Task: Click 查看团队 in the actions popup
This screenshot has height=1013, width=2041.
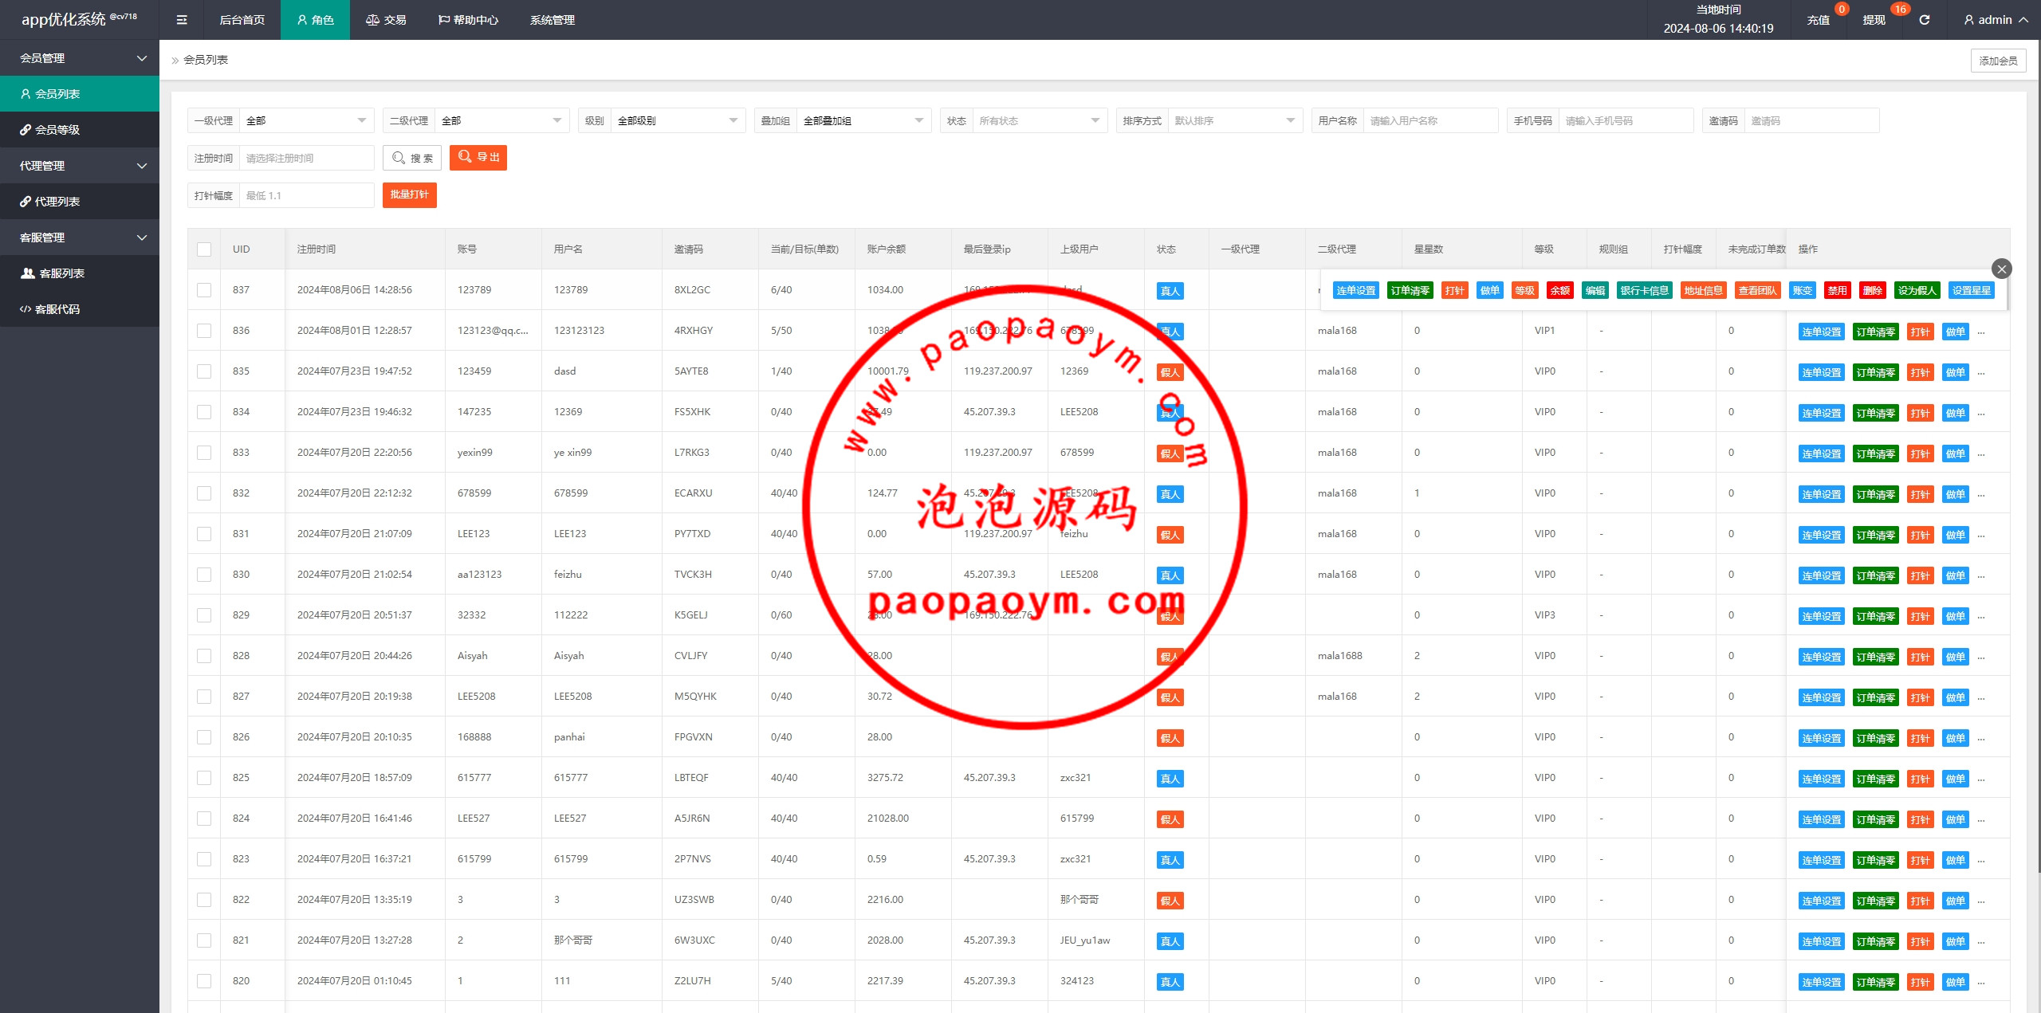Action: click(1757, 290)
